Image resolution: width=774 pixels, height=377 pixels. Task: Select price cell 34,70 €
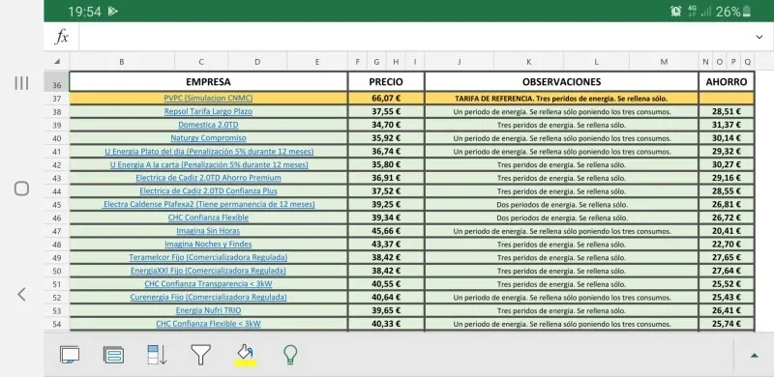click(386, 125)
